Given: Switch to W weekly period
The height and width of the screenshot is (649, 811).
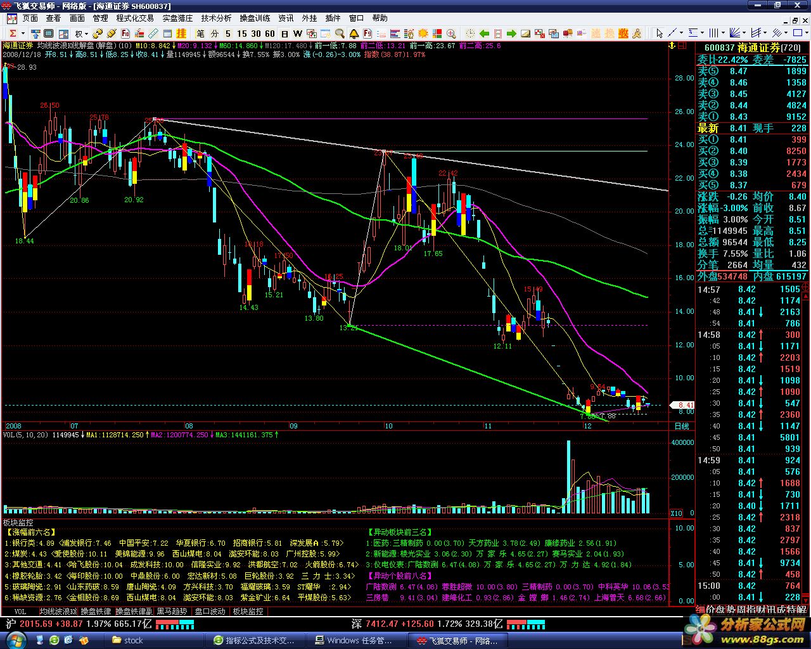Looking at the screenshot, I should coord(297,34).
